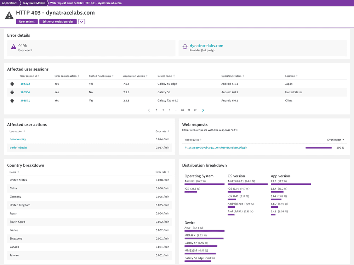Screen dimensions: 354x265
Task: Click the Android icon beside session 104372
Action: point(12,84)
